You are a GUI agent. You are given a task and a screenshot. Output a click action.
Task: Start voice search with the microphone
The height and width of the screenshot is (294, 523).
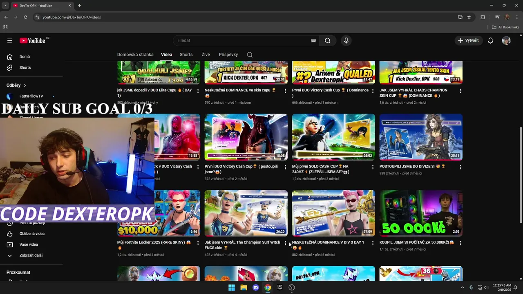pyautogui.click(x=346, y=40)
